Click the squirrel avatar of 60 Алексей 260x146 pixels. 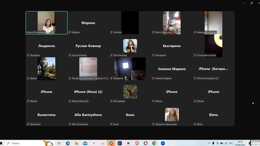130,92
